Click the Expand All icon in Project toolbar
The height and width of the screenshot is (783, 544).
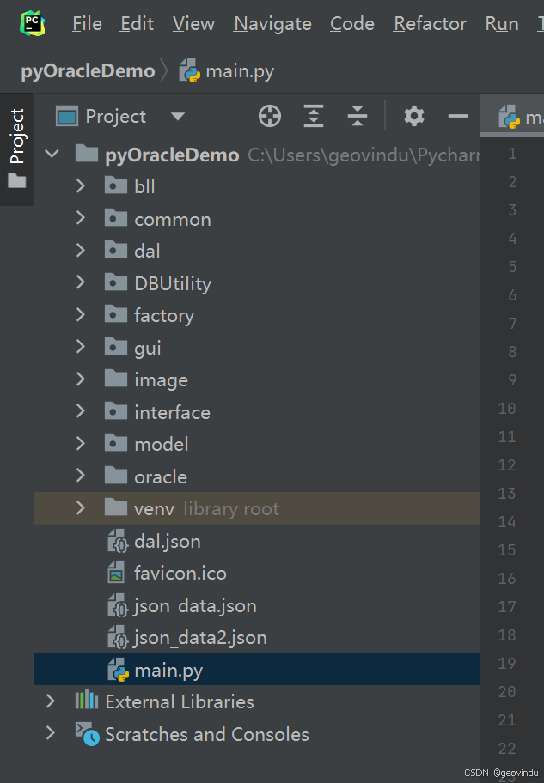(313, 115)
